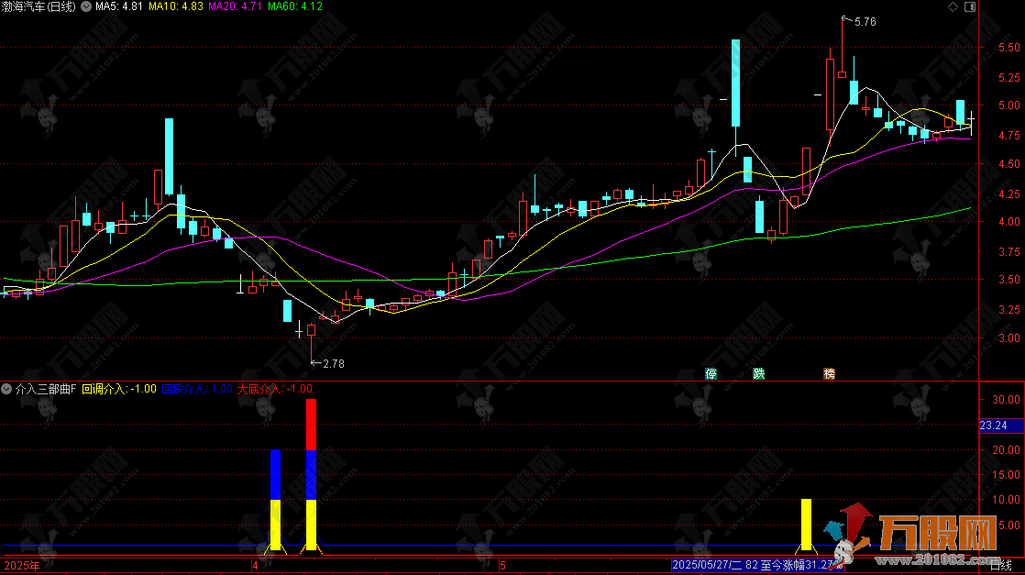Image resolution: width=1025 pixels, height=575 pixels.
Task: Click the blue-yellow signal bar in April
Action: coord(275,500)
